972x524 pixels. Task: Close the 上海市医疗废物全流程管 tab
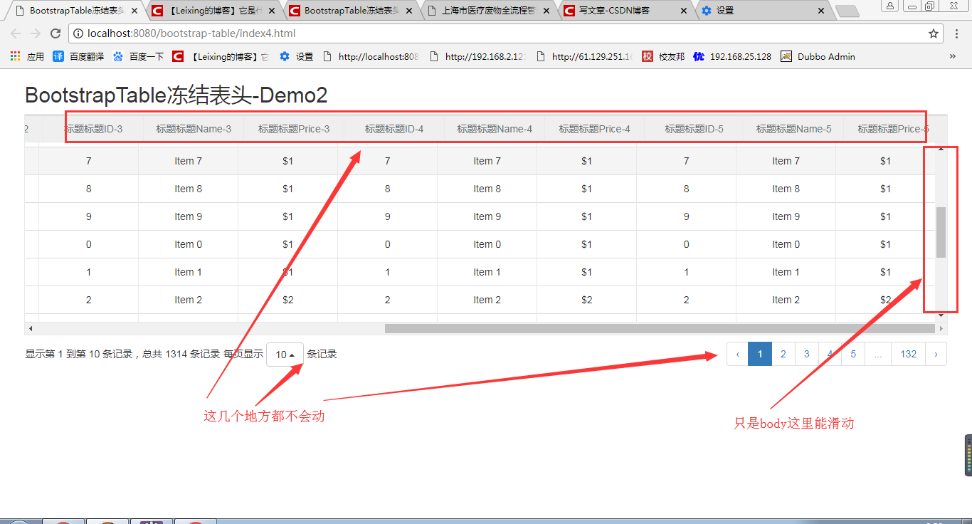(546, 11)
